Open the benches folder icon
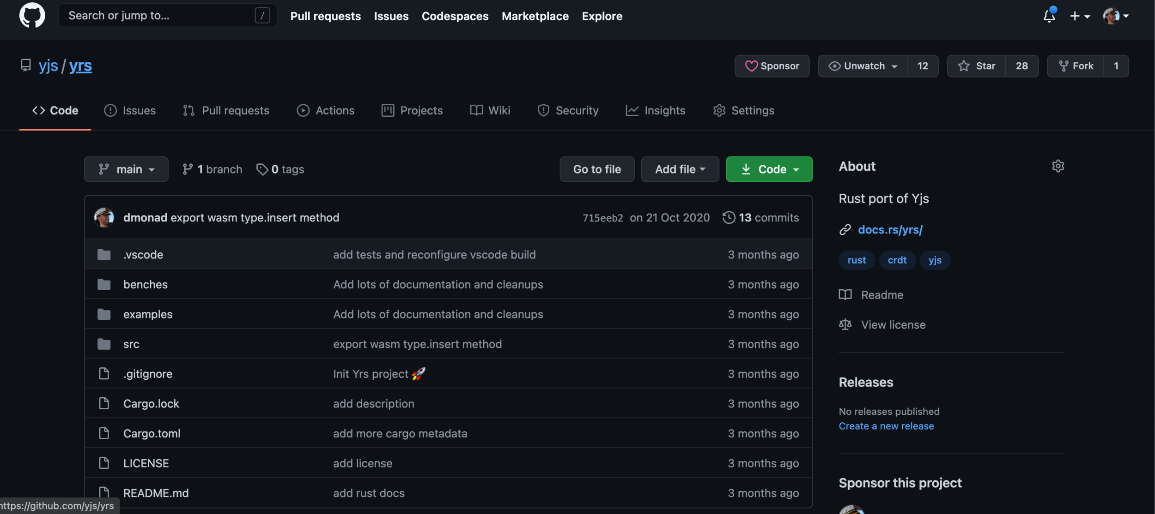Screen dimensions: 1155x514 (104, 284)
